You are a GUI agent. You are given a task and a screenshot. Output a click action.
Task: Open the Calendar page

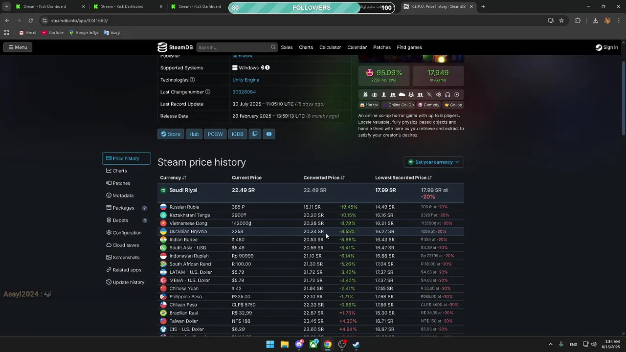click(x=357, y=47)
